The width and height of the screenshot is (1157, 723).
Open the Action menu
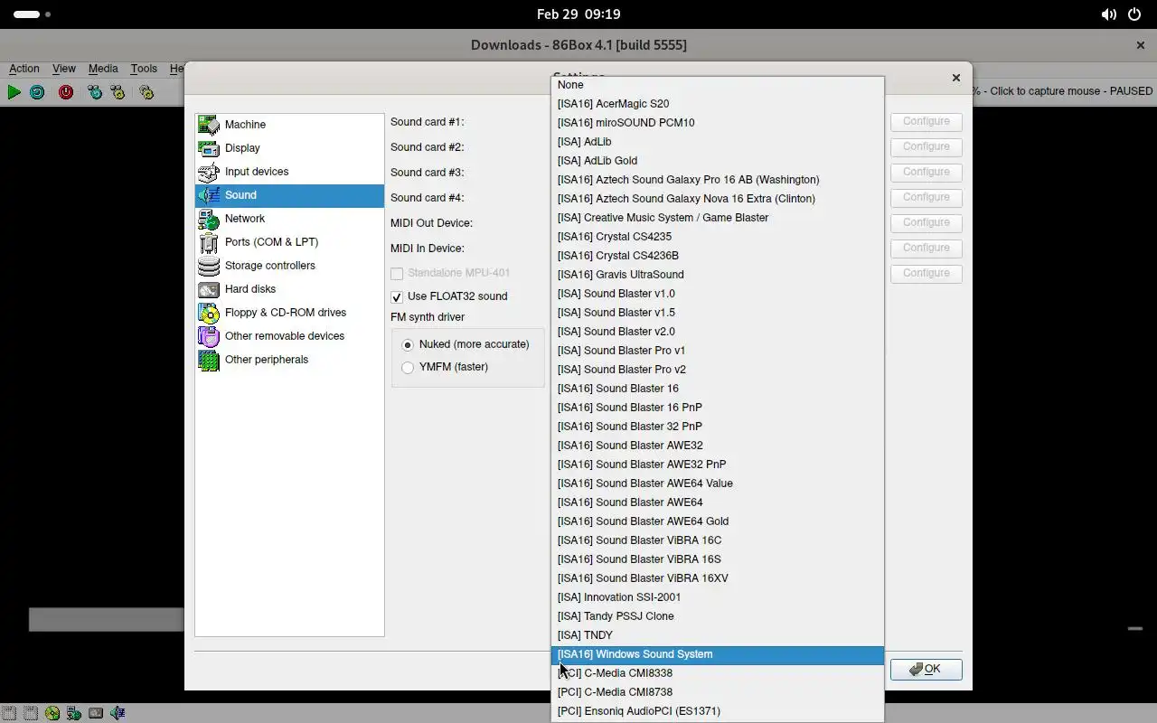coord(24,69)
